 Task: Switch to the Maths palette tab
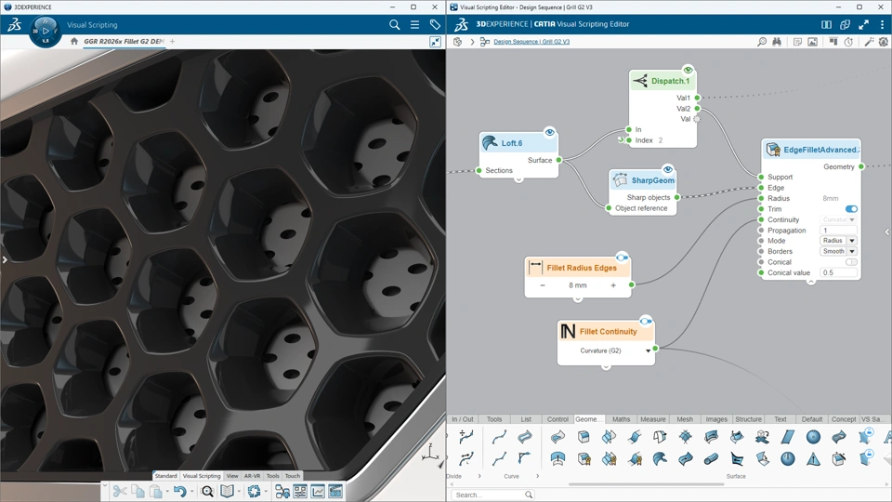click(x=621, y=419)
